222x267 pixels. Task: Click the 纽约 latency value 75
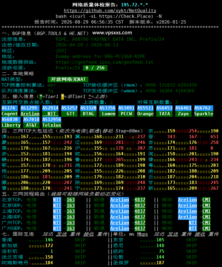pos(162,251)
